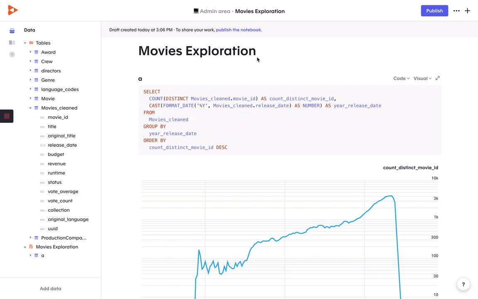Open the Data database sidebar icon
This screenshot has width=478, height=299.
(12, 30)
